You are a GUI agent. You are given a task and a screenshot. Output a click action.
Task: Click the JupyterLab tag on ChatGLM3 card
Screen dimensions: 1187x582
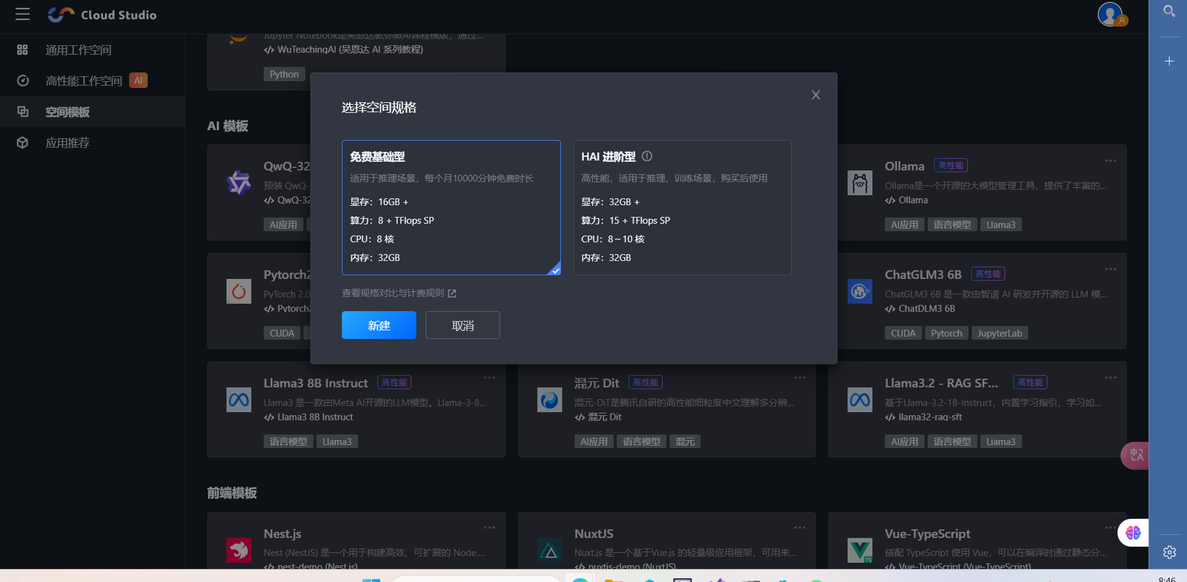pos(1000,333)
